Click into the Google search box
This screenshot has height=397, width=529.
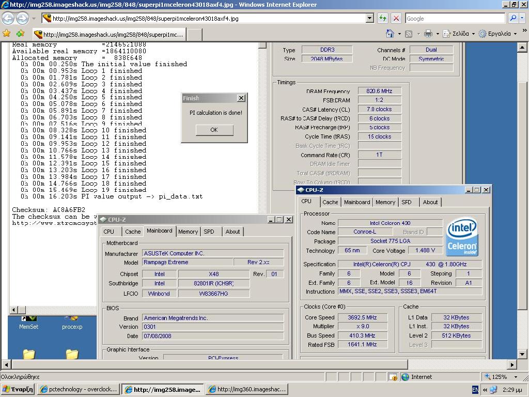click(455, 18)
